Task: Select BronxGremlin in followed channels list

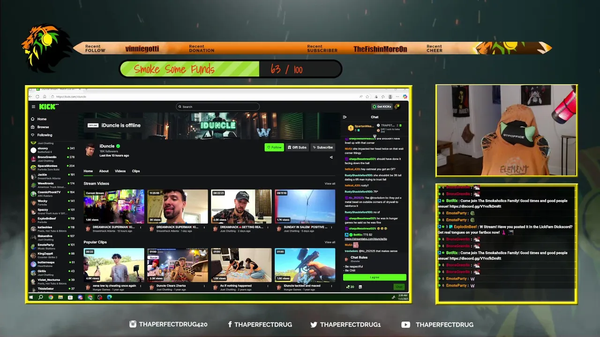Action: click(52, 159)
